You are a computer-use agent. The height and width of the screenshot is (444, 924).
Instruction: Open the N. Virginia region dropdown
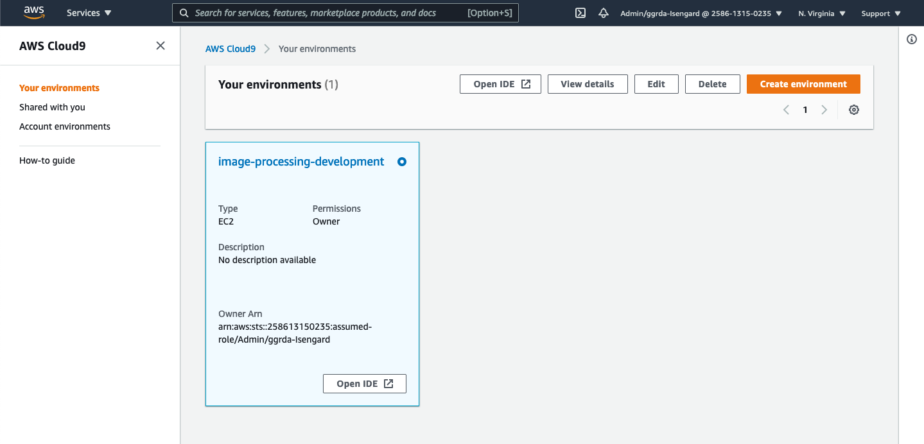pyautogui.click(x=822, y=13)
